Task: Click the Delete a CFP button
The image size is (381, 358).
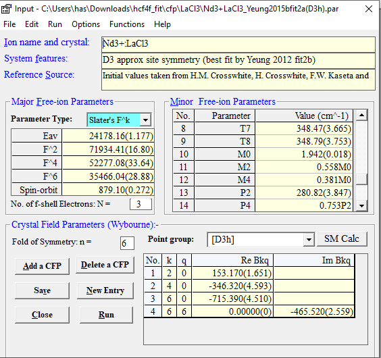Action: (x=105, y=265)
